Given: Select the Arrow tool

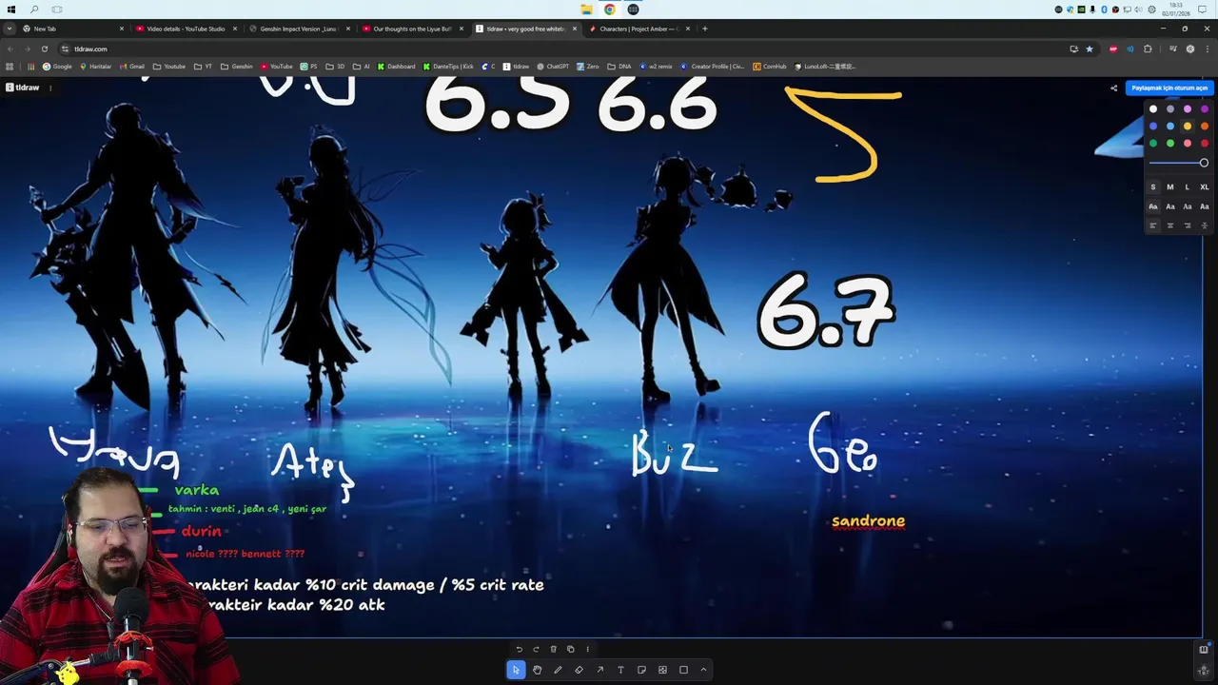Looking at the screenshot, I should click(599, 670).
